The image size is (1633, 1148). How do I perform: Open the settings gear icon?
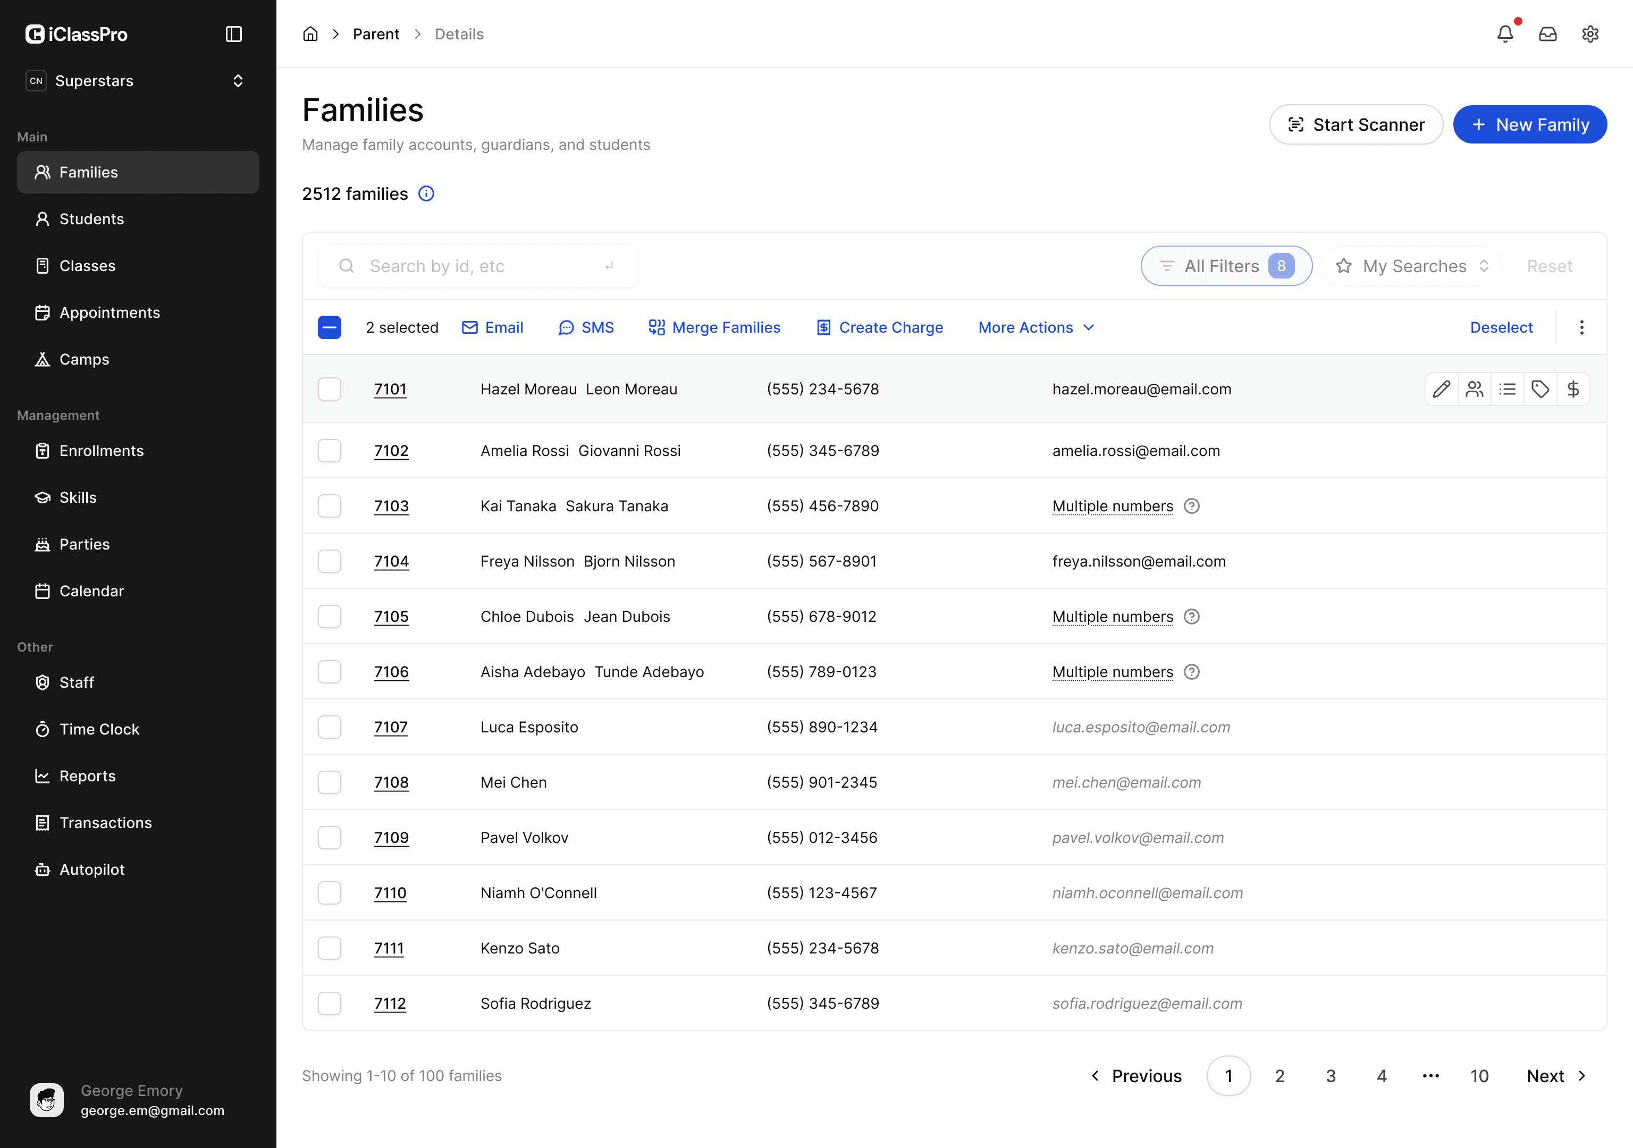(x=1590, y=34)
